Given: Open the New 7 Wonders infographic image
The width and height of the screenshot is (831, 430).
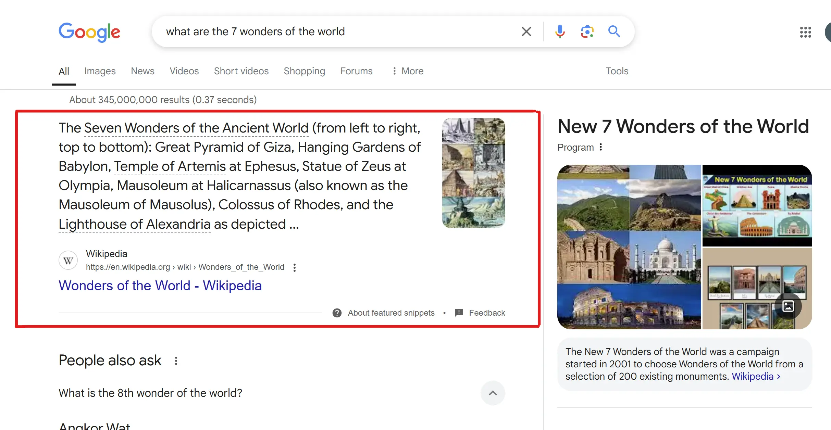Looking at the screenshot, I should click(x=757, y=205).
